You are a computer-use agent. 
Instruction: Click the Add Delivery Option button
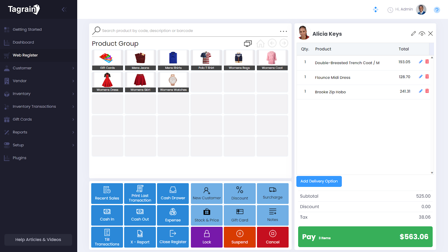click(x=319, y=181)
